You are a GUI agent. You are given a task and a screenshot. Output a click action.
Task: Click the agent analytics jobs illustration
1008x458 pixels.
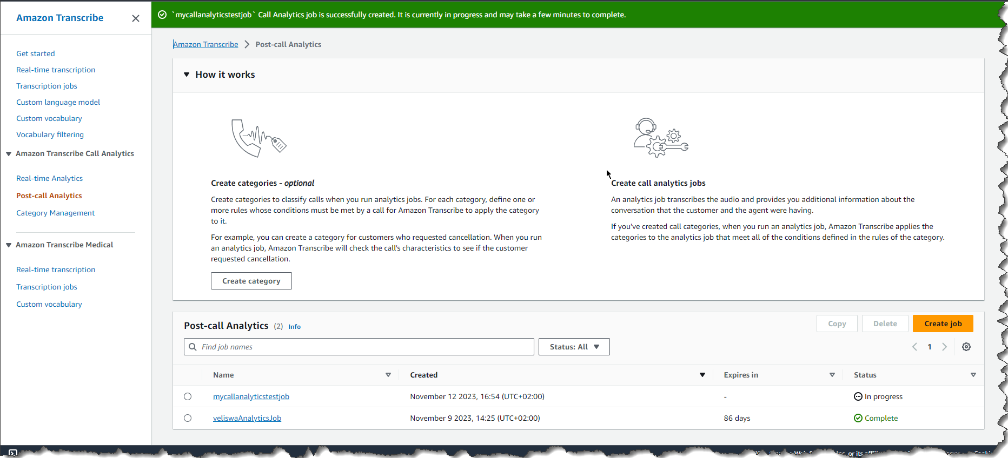(x=661, y=138)
